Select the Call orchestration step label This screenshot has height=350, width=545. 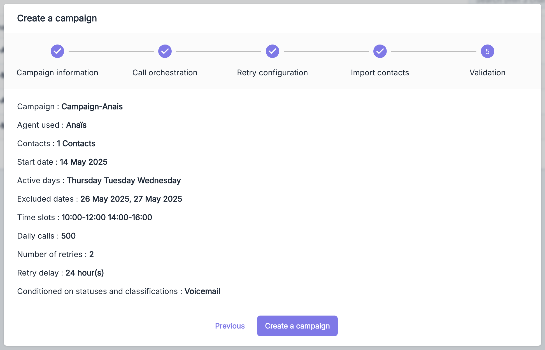pyautogui.click(x=165, y=73)
